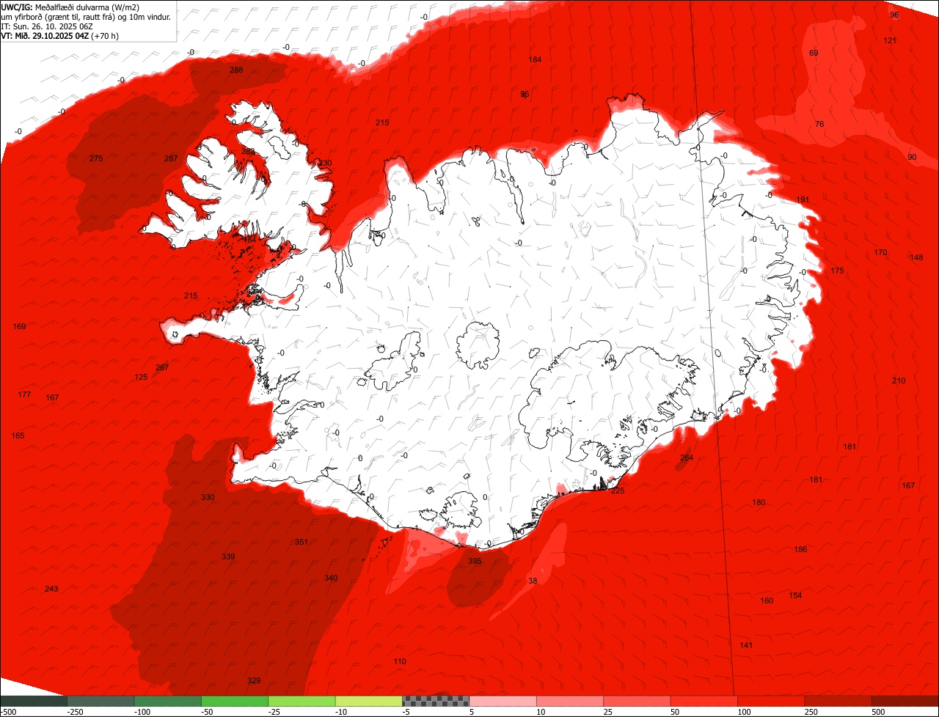Viewport: 939px width, 717px height.
Task: Click the map value 225
Action: tap(618, 491)
